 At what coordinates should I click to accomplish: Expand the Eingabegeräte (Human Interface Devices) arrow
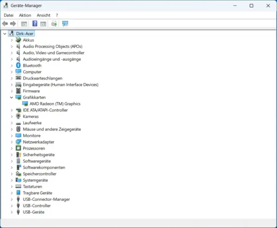pos(12,85)
